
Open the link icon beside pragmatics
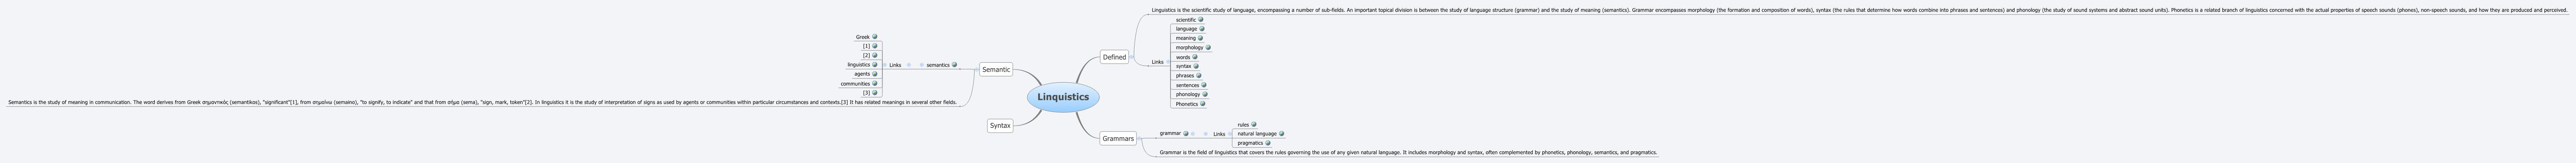(1268, 143)
